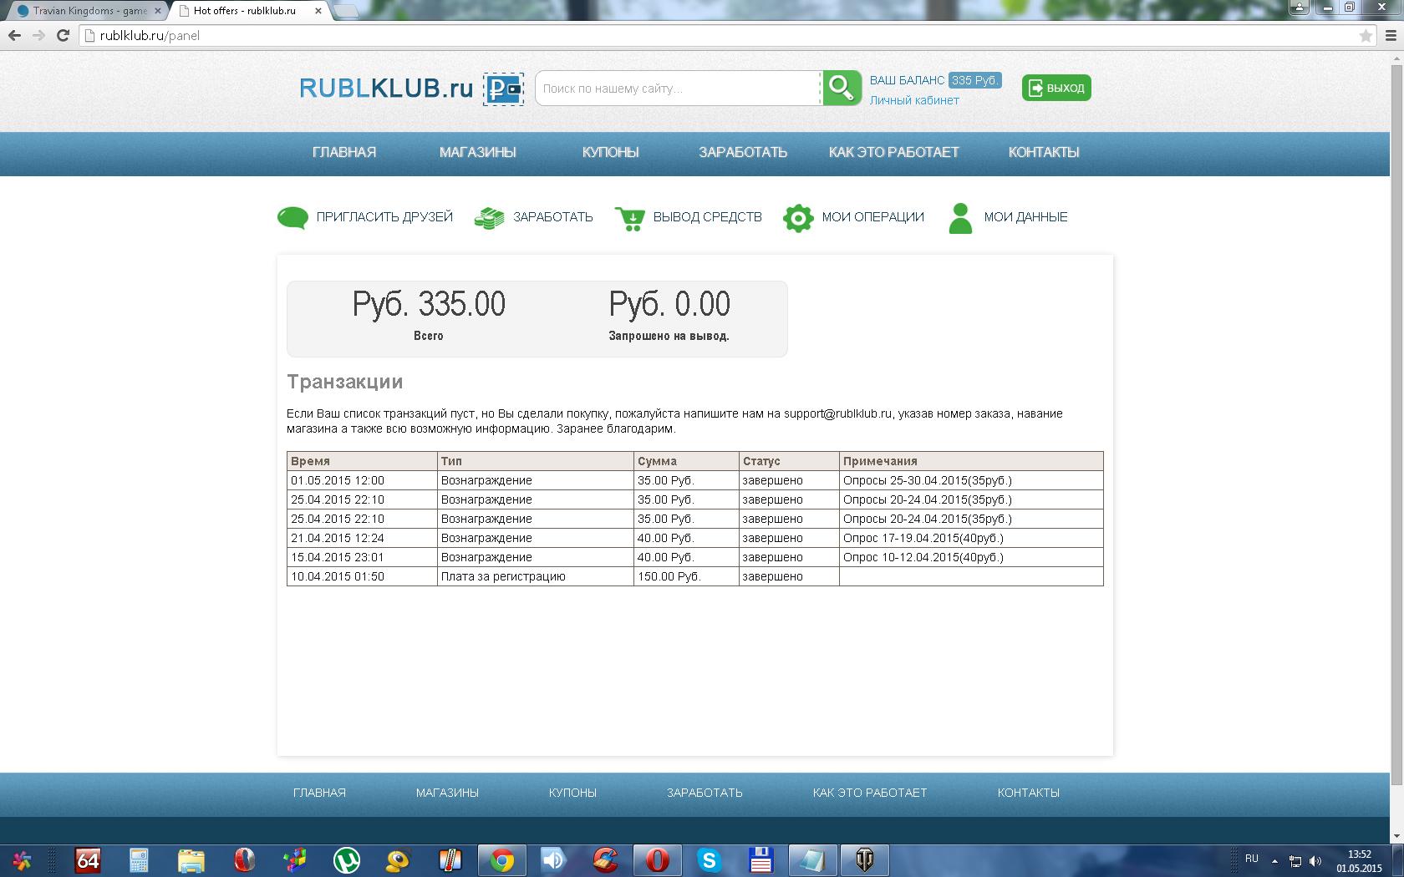Click the Плата за регистрацию cell
Image resolution: width=1404 pixels, height=877 pixels.
pyautogui.click(x=536, y=576)
